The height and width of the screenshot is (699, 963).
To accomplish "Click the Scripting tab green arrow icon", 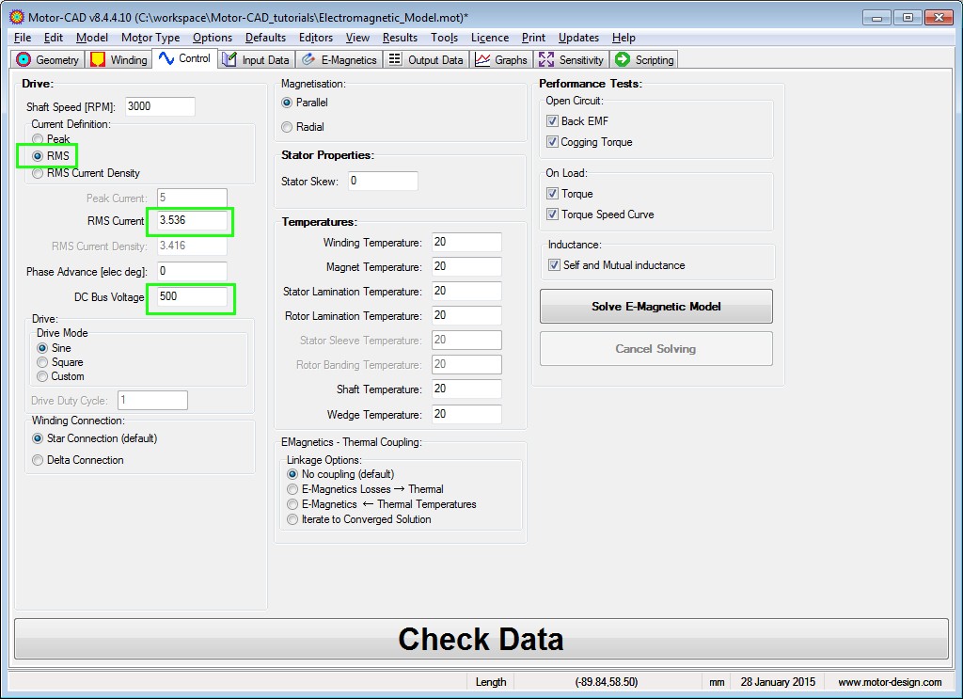I will [622, 60].
